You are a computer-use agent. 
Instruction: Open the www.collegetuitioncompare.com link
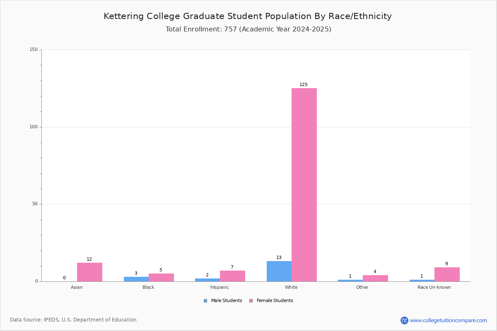coord(449,320)
